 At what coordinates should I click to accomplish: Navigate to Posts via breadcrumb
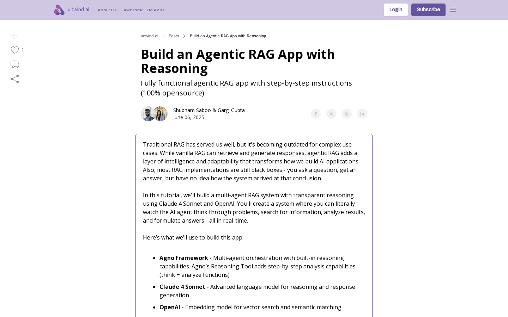[x=174, y=36]
